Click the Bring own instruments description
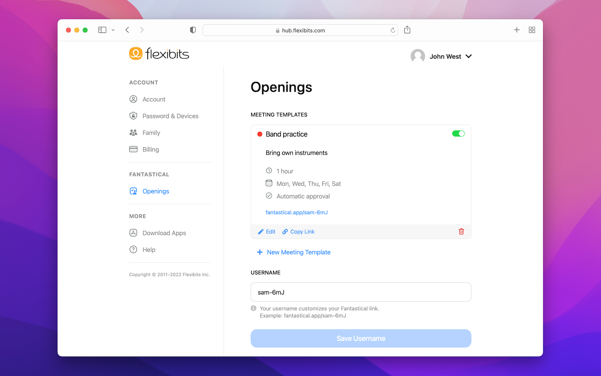601x376 pixels. (296, 153)
